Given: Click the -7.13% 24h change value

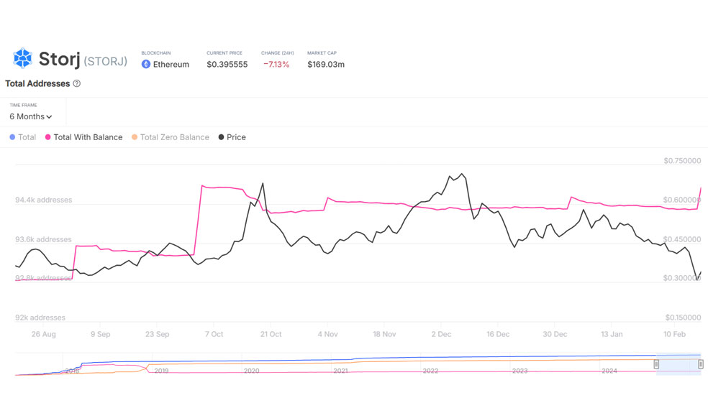Looking at the screenshot, I should (276, 65).
